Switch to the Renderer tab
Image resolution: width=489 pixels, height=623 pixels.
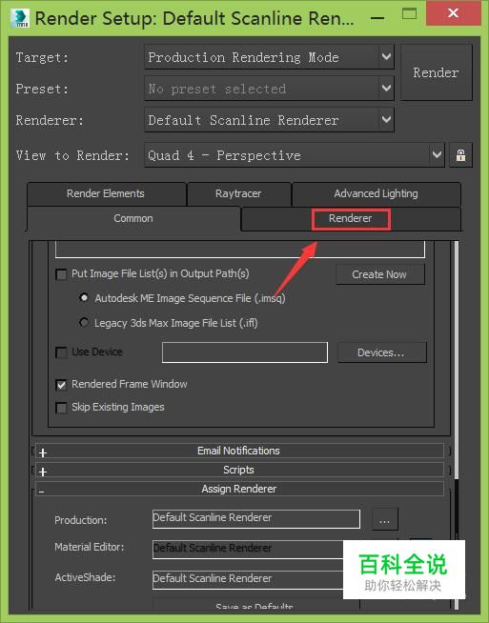pos(351,218)
